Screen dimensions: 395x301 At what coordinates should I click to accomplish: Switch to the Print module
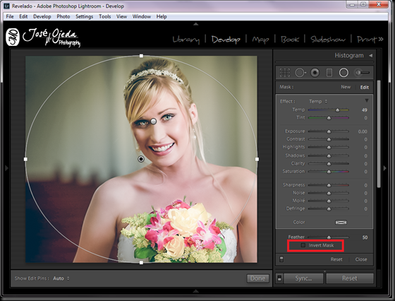click(367, 40)
